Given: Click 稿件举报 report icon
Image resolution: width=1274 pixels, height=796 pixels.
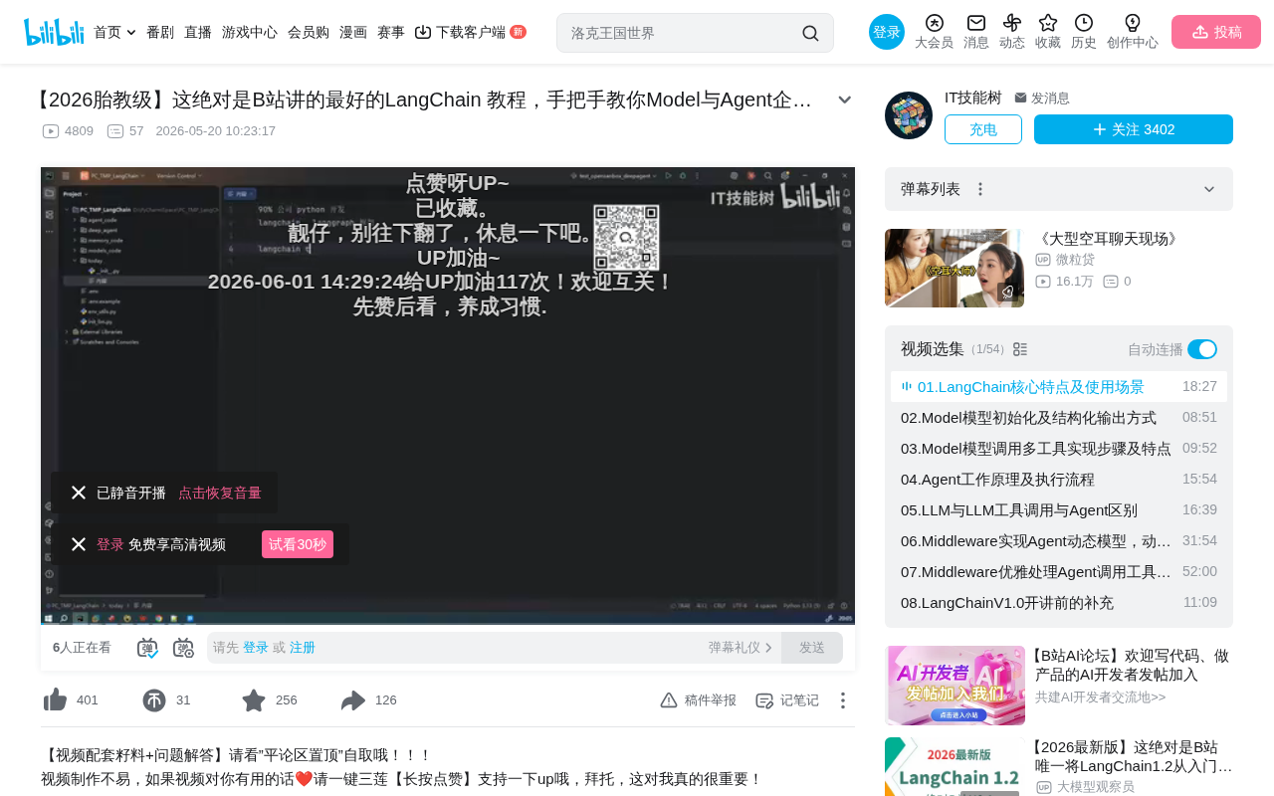Looking at the screenshot, I should click(x=669, y=700).
